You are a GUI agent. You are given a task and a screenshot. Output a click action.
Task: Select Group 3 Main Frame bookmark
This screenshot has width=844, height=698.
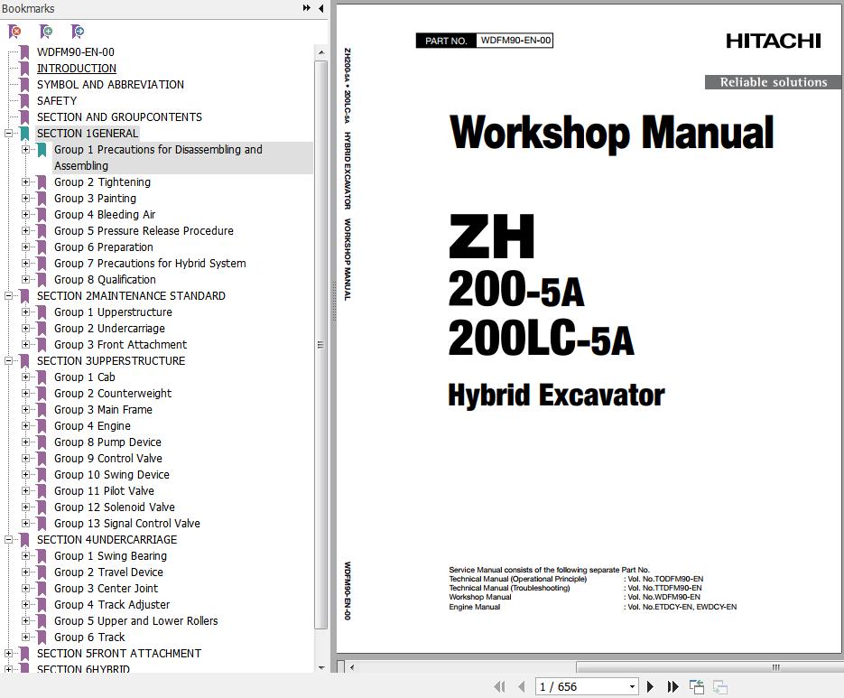coord(103,410)
